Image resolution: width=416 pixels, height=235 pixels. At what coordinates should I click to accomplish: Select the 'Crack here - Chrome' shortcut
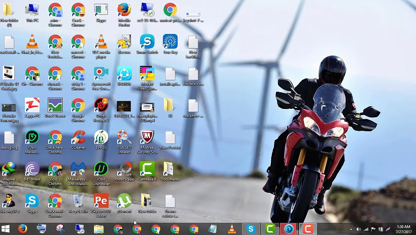click(55, 142)
